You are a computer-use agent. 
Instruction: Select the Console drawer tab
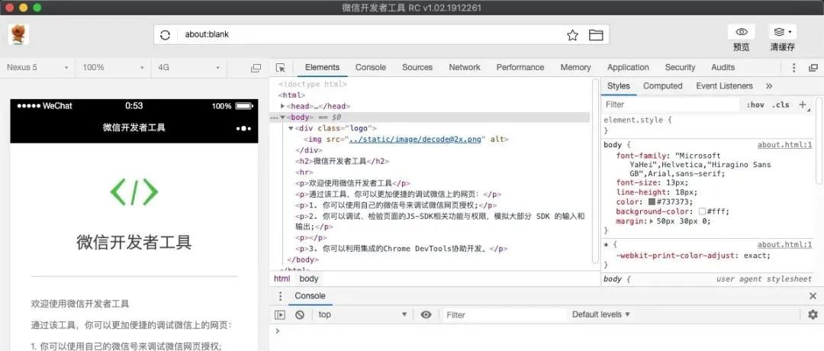click(x=310, y=296)
